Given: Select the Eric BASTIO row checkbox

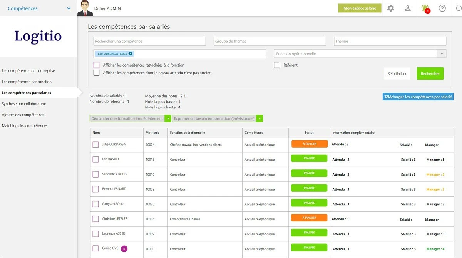Looking at the screenshot, I should pos(95,160).
